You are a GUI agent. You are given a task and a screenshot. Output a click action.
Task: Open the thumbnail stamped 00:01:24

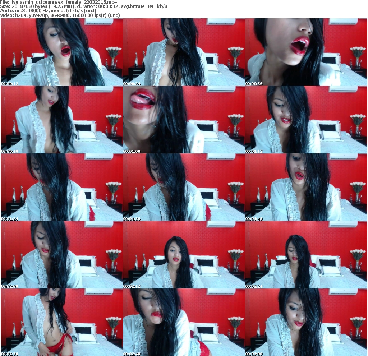(x=62, y=187)
